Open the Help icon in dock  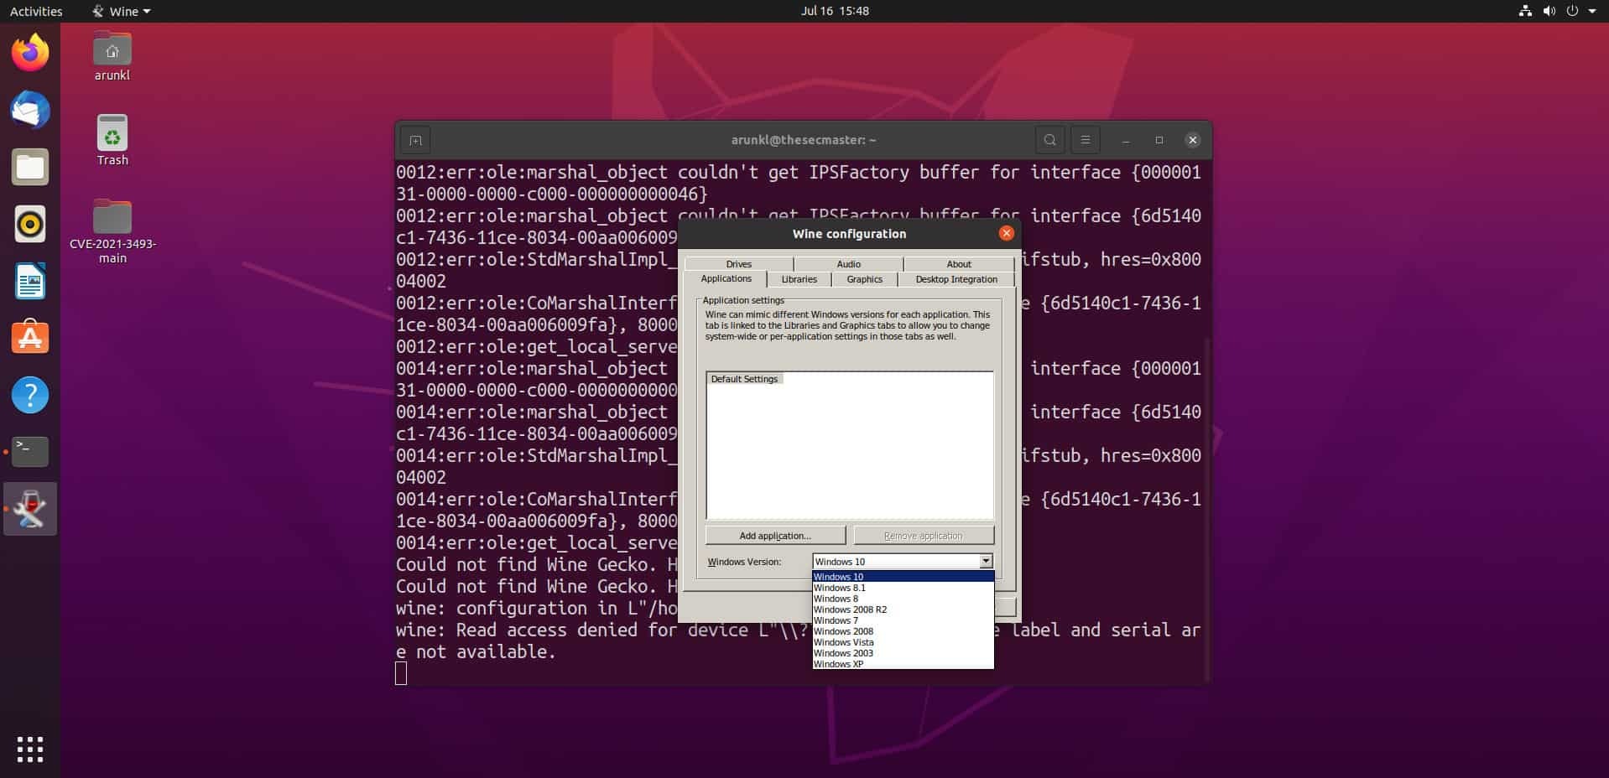coord(30,395)
